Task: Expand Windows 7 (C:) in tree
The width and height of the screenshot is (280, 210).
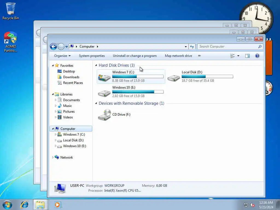Action: click(55, 134)
